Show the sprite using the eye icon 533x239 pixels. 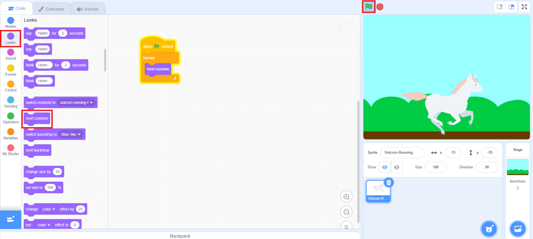tap(385, 167)
